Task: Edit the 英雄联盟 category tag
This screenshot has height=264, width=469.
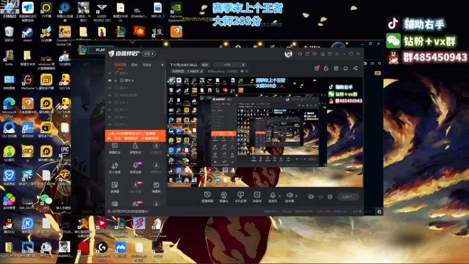Action: pyautogui.click(x=187, y=71)
